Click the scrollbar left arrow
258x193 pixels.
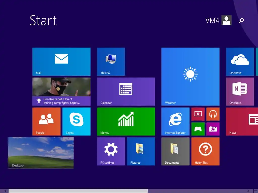(x=5, y=191)
